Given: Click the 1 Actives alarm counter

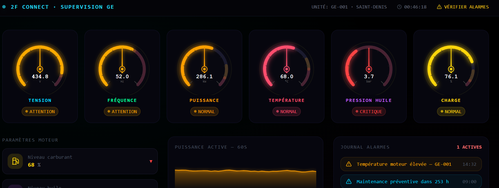Looking at the screenshot, I should (x=469, y=147).
